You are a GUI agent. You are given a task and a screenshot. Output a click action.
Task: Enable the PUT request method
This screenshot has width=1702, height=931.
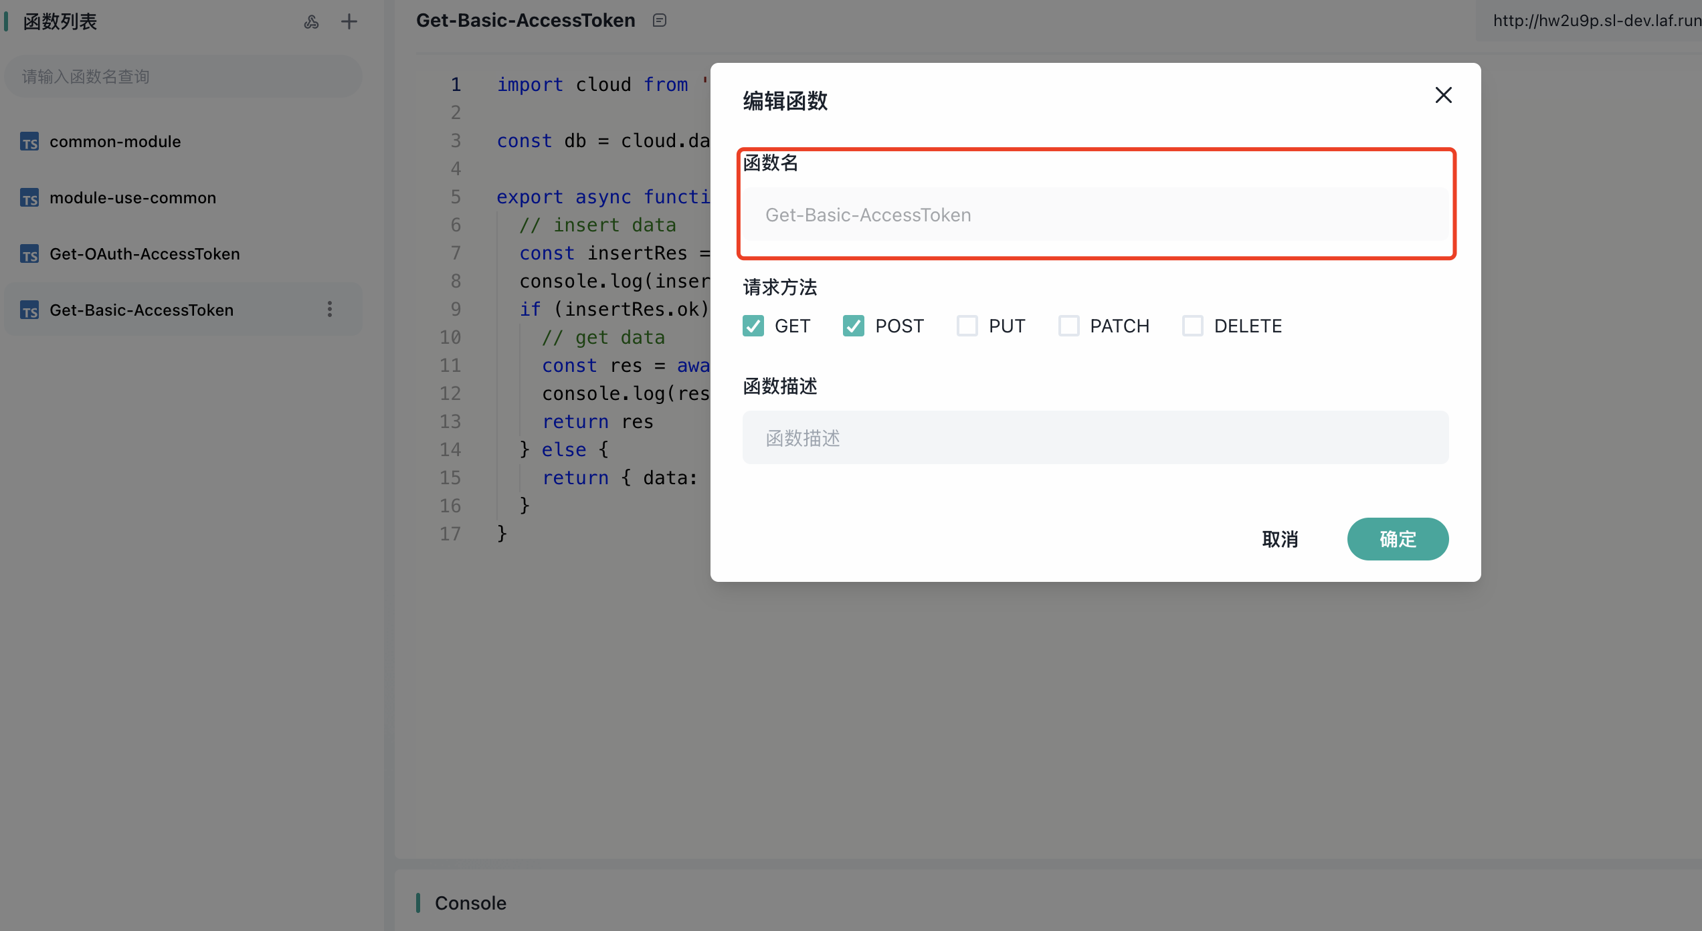(x=967, y=326)
